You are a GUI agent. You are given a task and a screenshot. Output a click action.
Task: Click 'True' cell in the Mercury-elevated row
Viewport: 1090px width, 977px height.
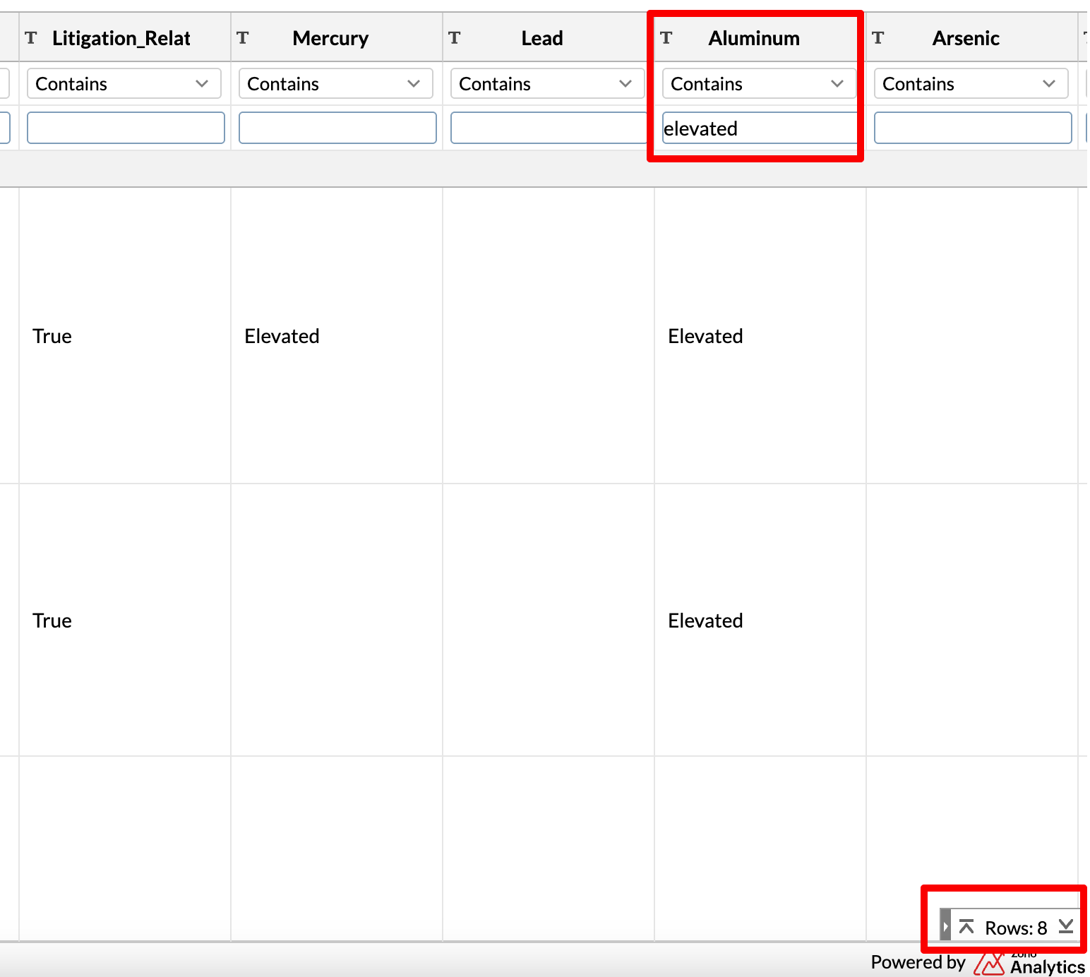pos(125,335)
